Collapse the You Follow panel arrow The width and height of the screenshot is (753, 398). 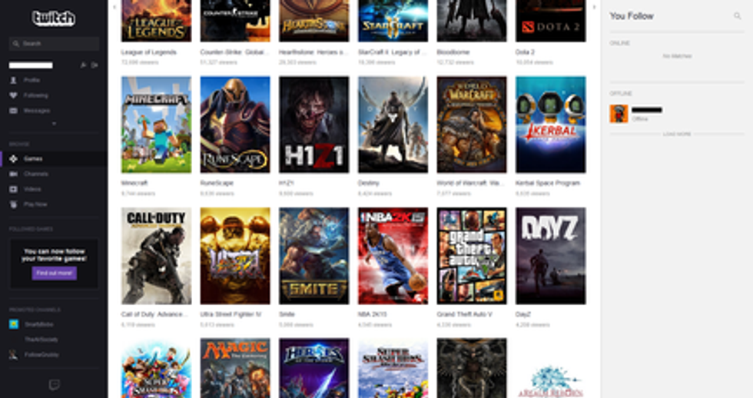[x=594, y=7]
